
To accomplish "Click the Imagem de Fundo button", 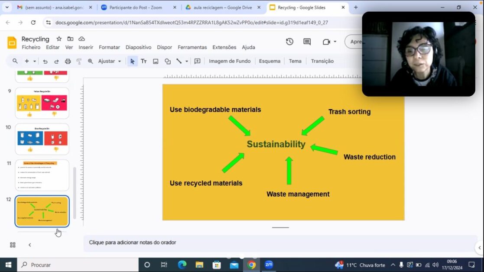I will point(230,62).
